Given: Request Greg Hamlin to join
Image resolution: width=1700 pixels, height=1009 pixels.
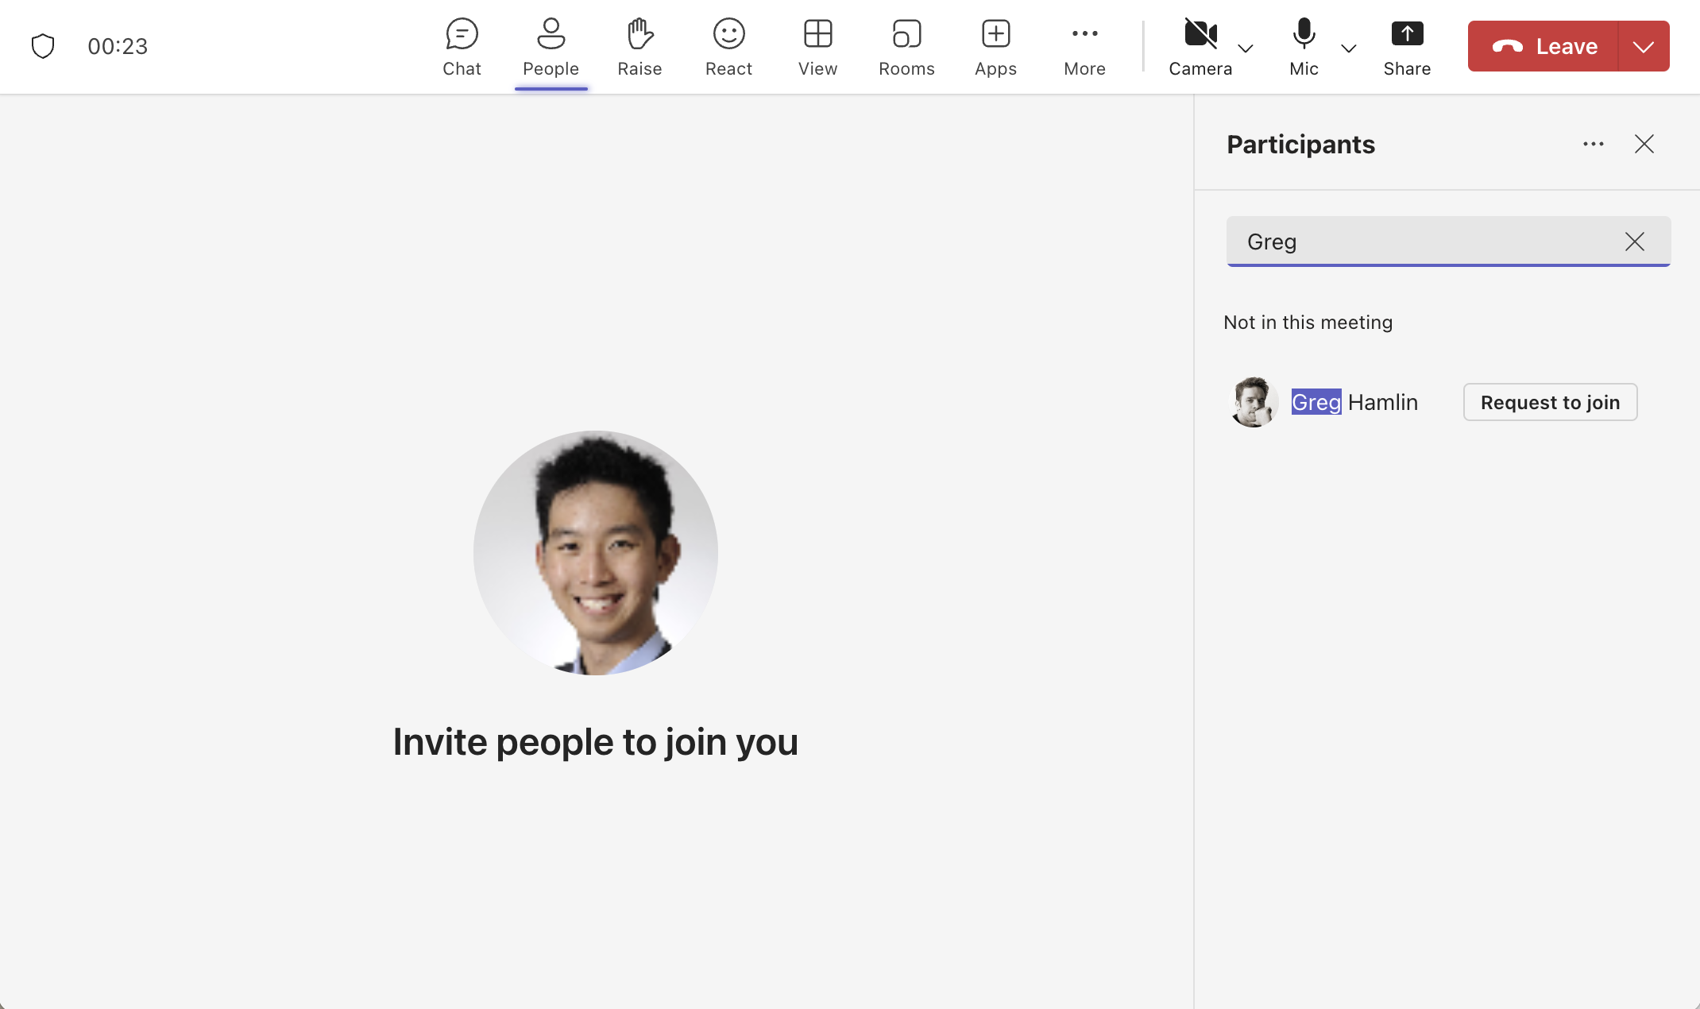Looking at the screenshot, I should point(1550,402).
